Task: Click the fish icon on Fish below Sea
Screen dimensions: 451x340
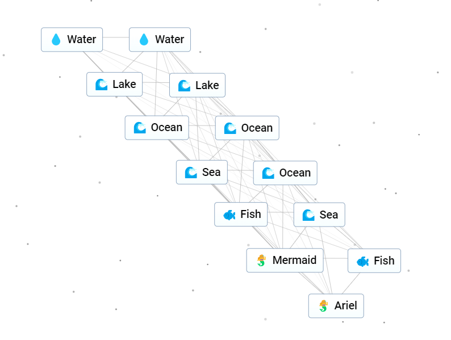Action: [229, 215]
